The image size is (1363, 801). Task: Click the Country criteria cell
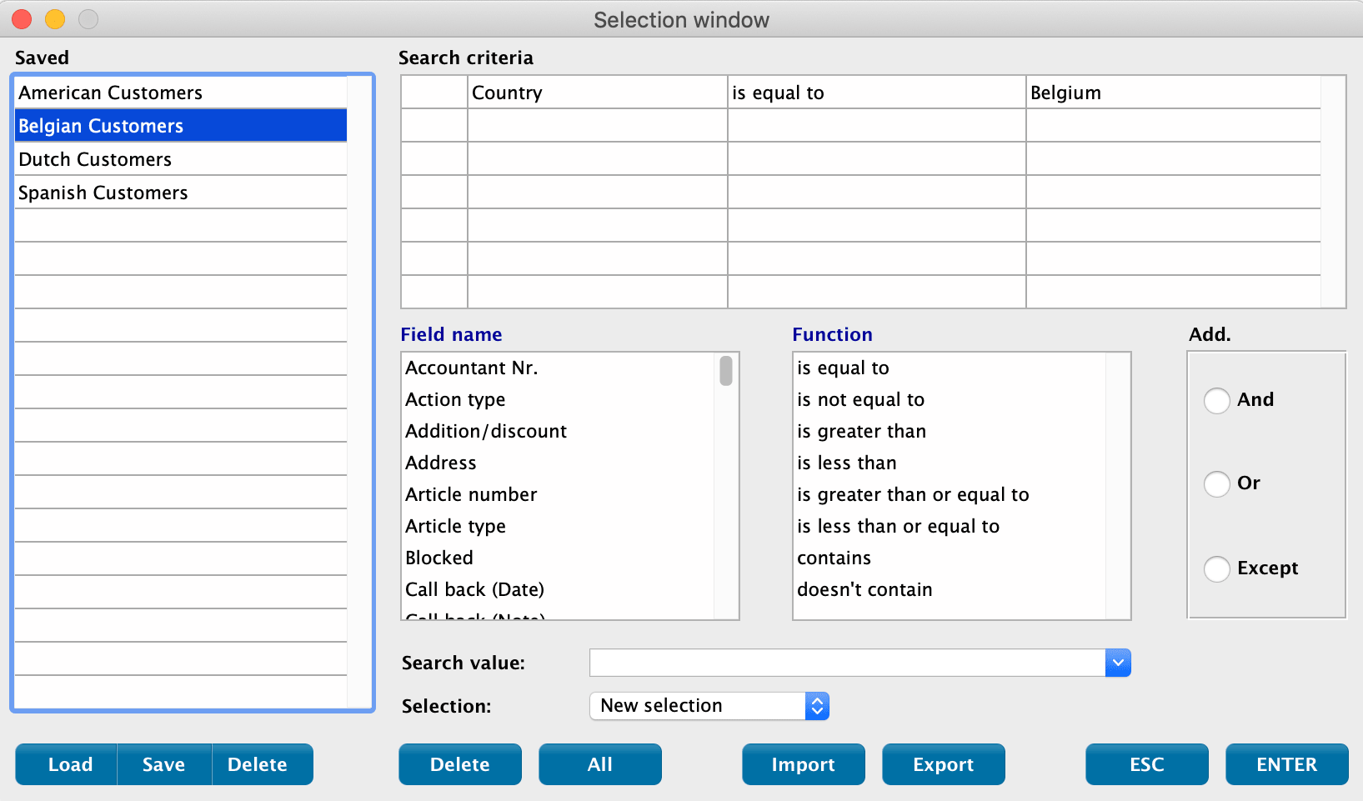point(597,93)
